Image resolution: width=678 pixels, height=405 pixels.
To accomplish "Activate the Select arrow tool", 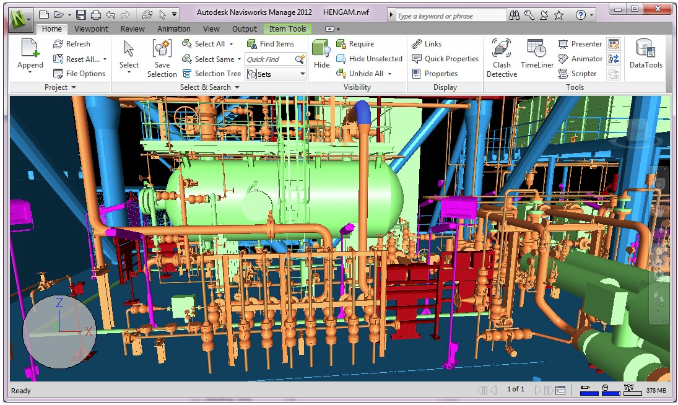I will (129, 55).
